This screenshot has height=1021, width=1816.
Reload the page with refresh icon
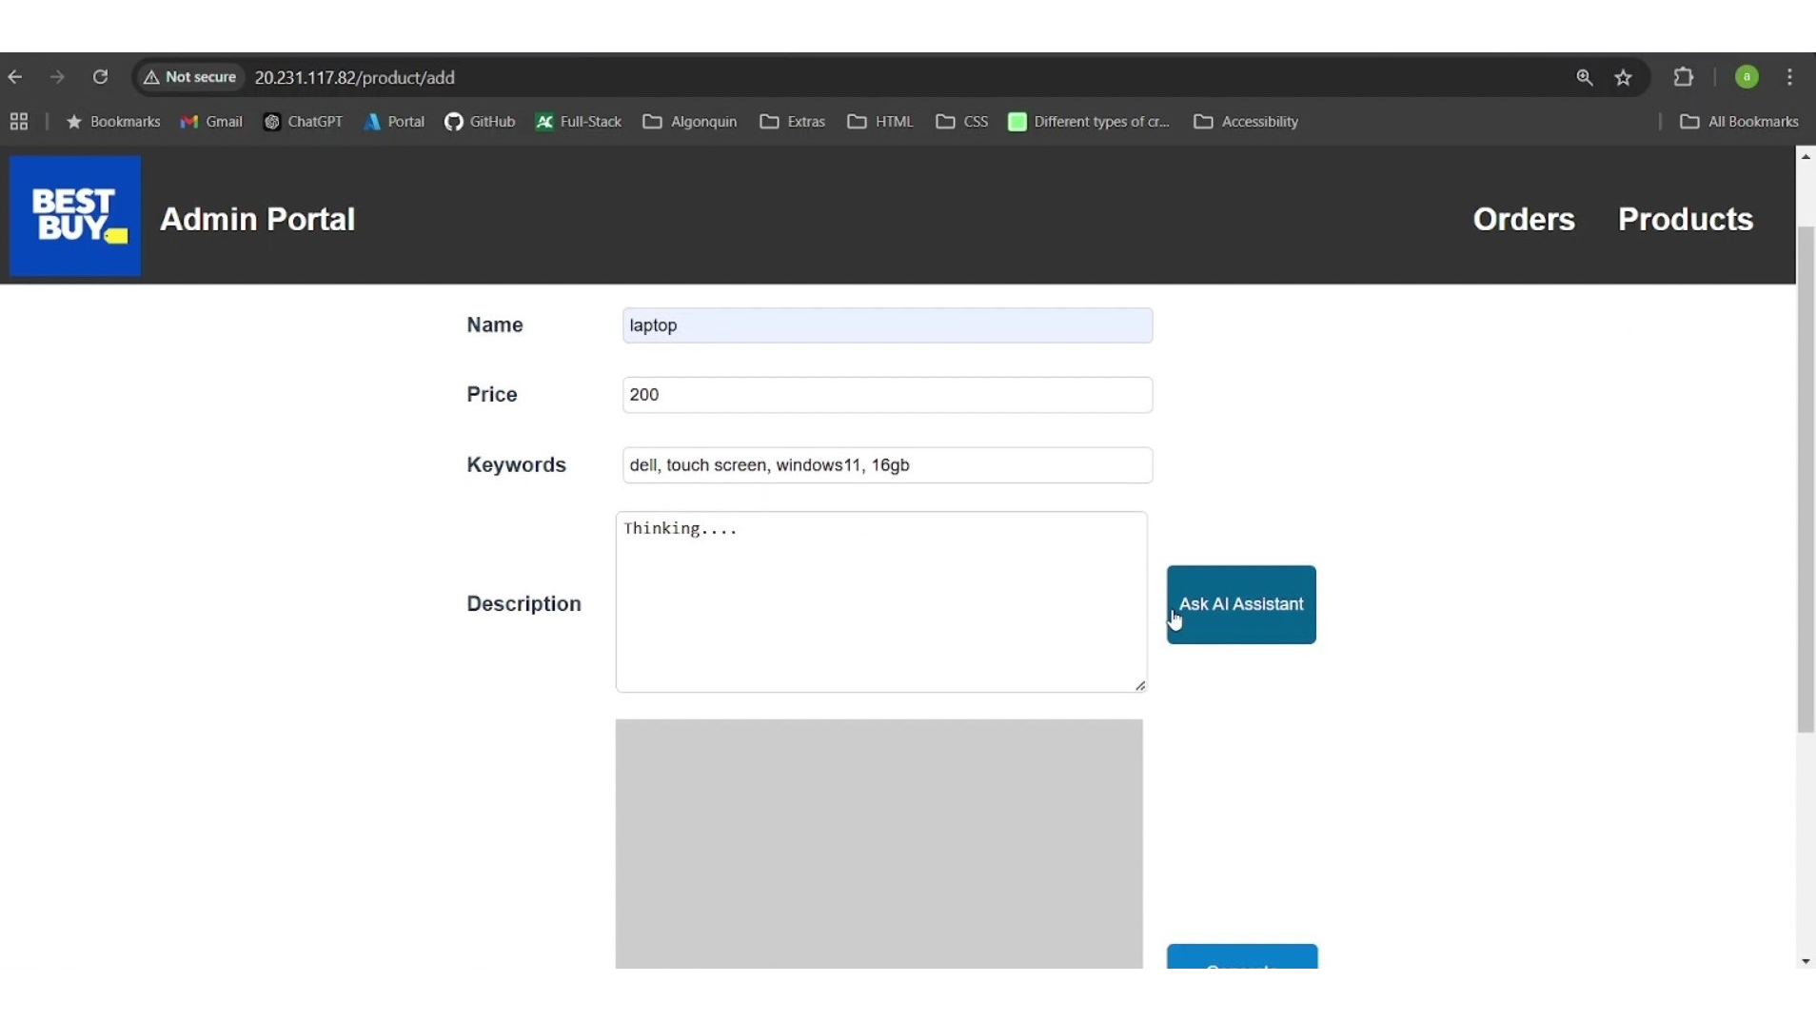point(100,77)
